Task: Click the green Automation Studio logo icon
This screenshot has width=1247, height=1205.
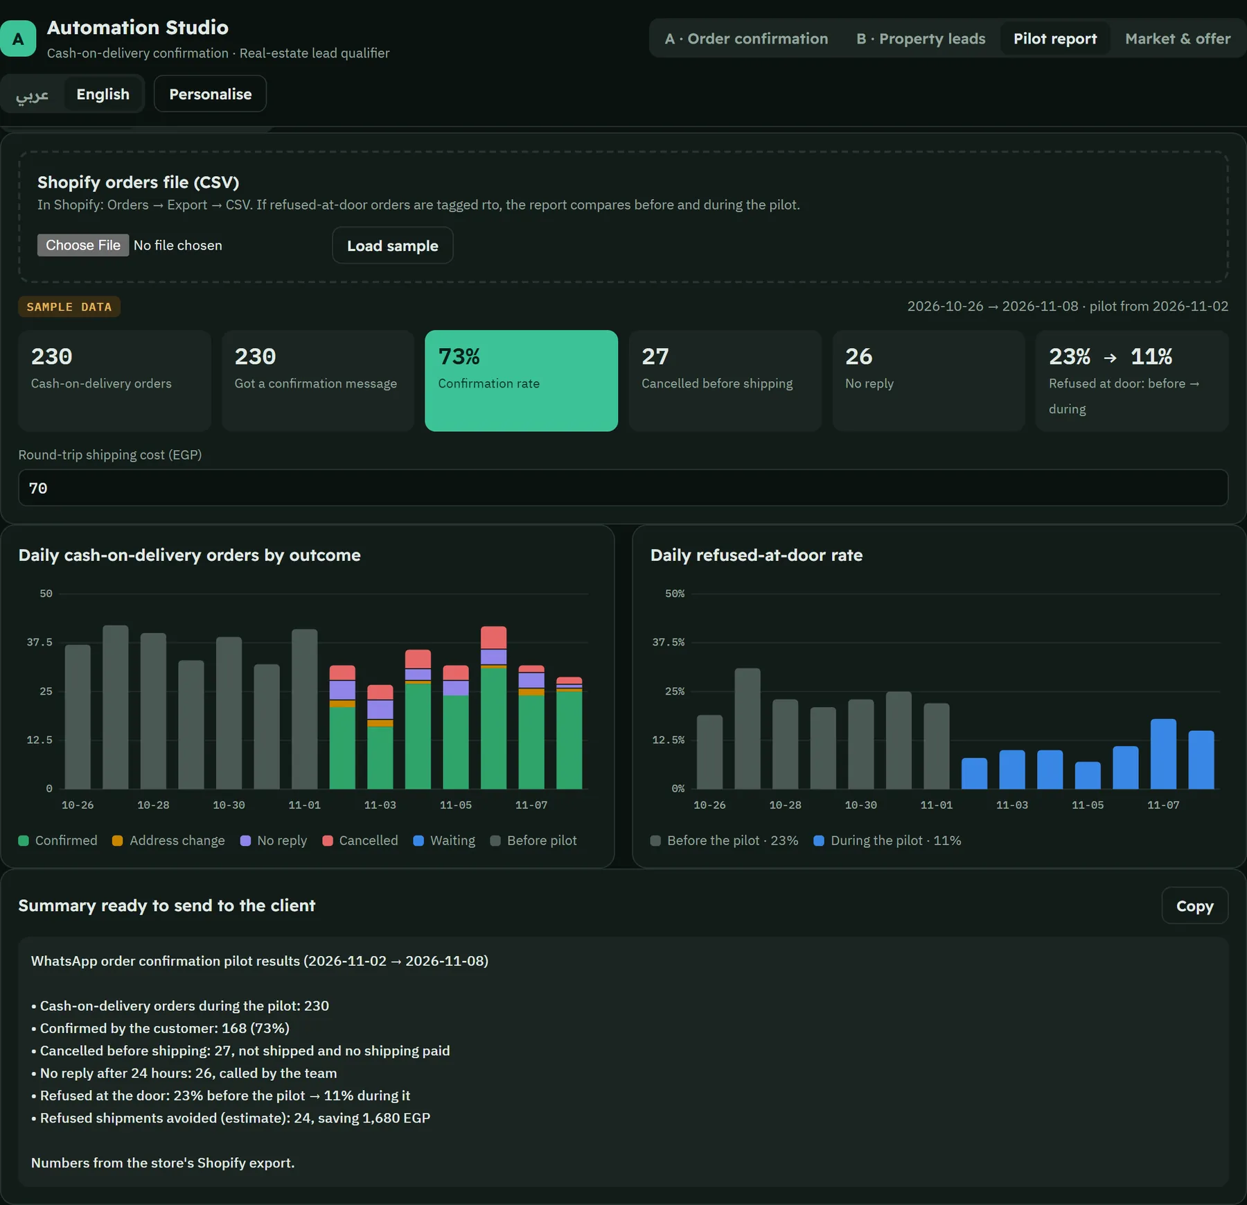Action: point(18,39)
